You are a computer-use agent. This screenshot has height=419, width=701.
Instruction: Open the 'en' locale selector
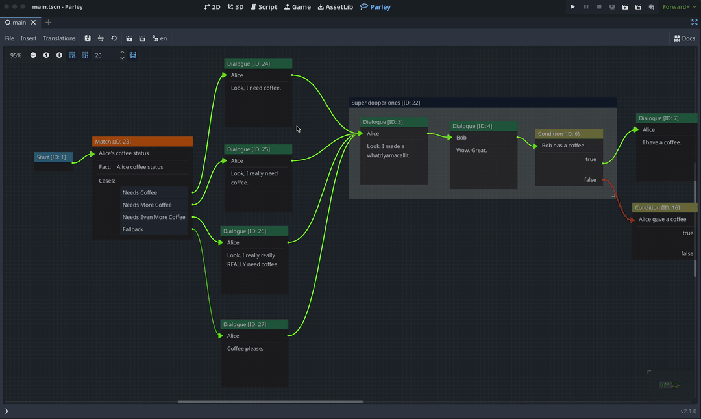click(159, 38)
